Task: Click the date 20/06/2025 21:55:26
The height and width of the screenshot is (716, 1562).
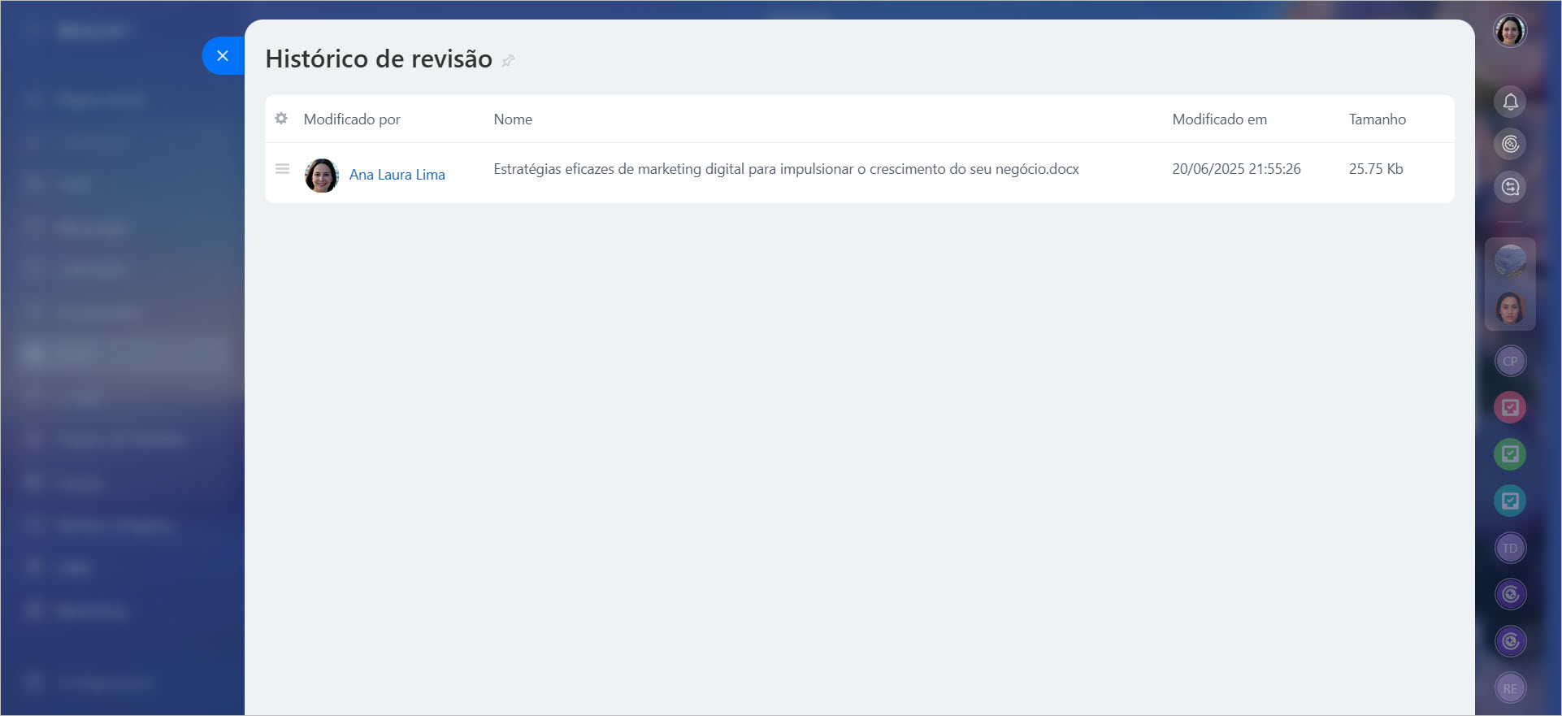Action: (x=1236, y=169)
